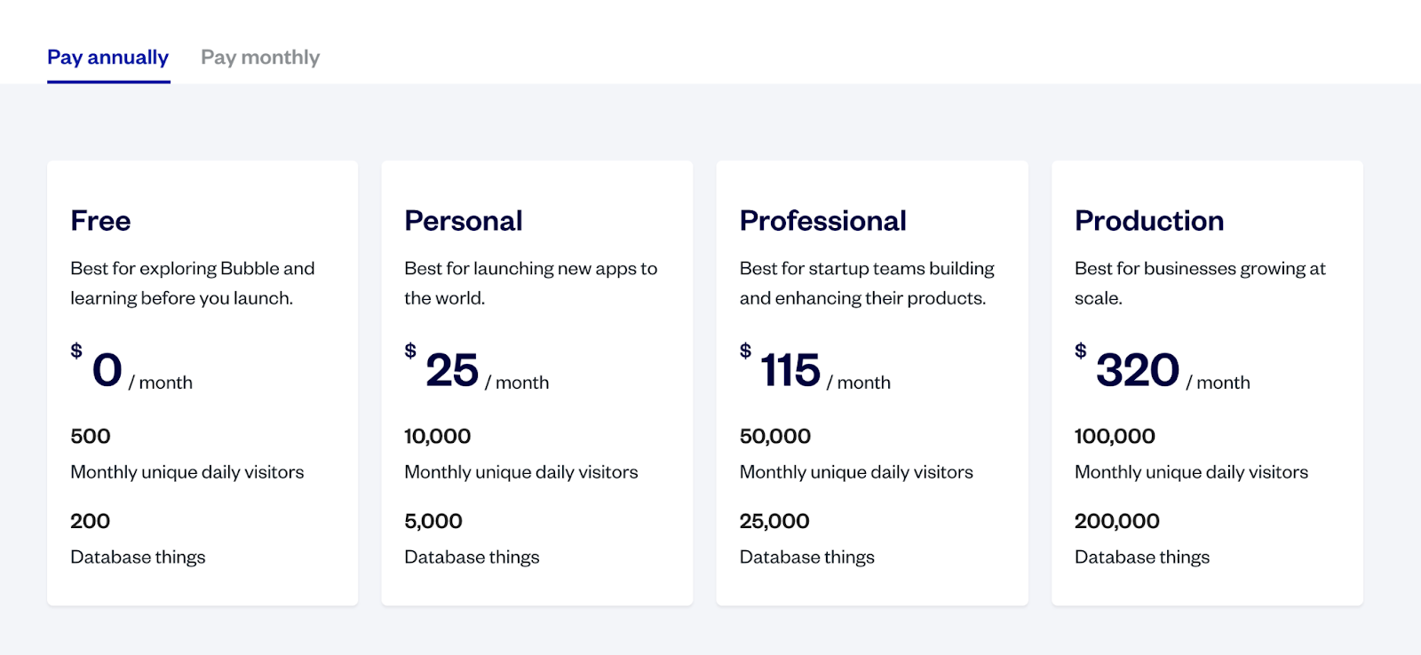
Task: Click the 25,000 database things figure
Action: point(774,522)
